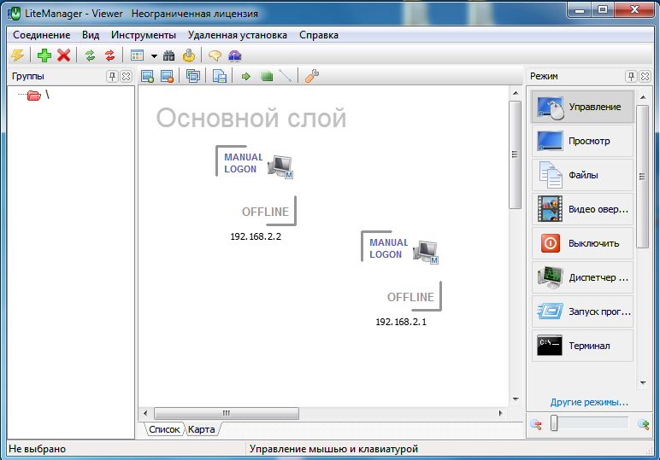660x460 pixels.
Task: Click the map scroll up arrow
Action: pyautogui.click(x=516, y=93)
